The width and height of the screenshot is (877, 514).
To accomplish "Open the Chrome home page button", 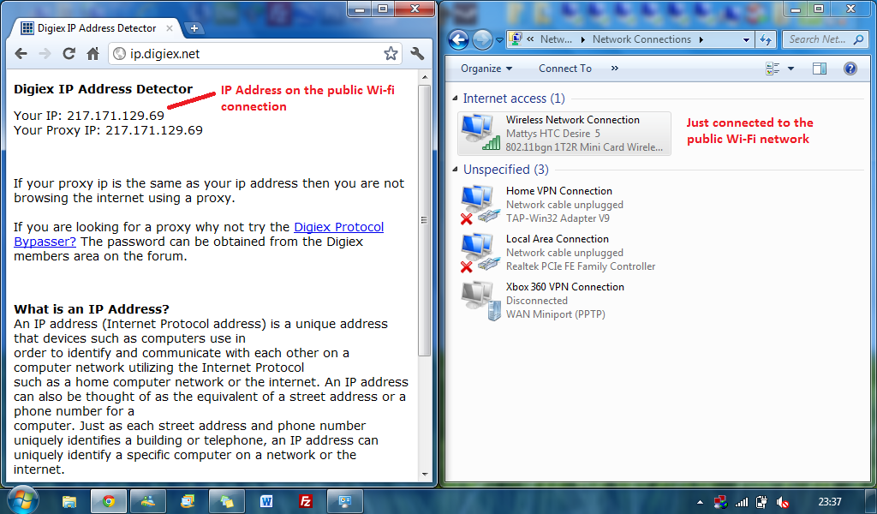I will pos(92,54).
